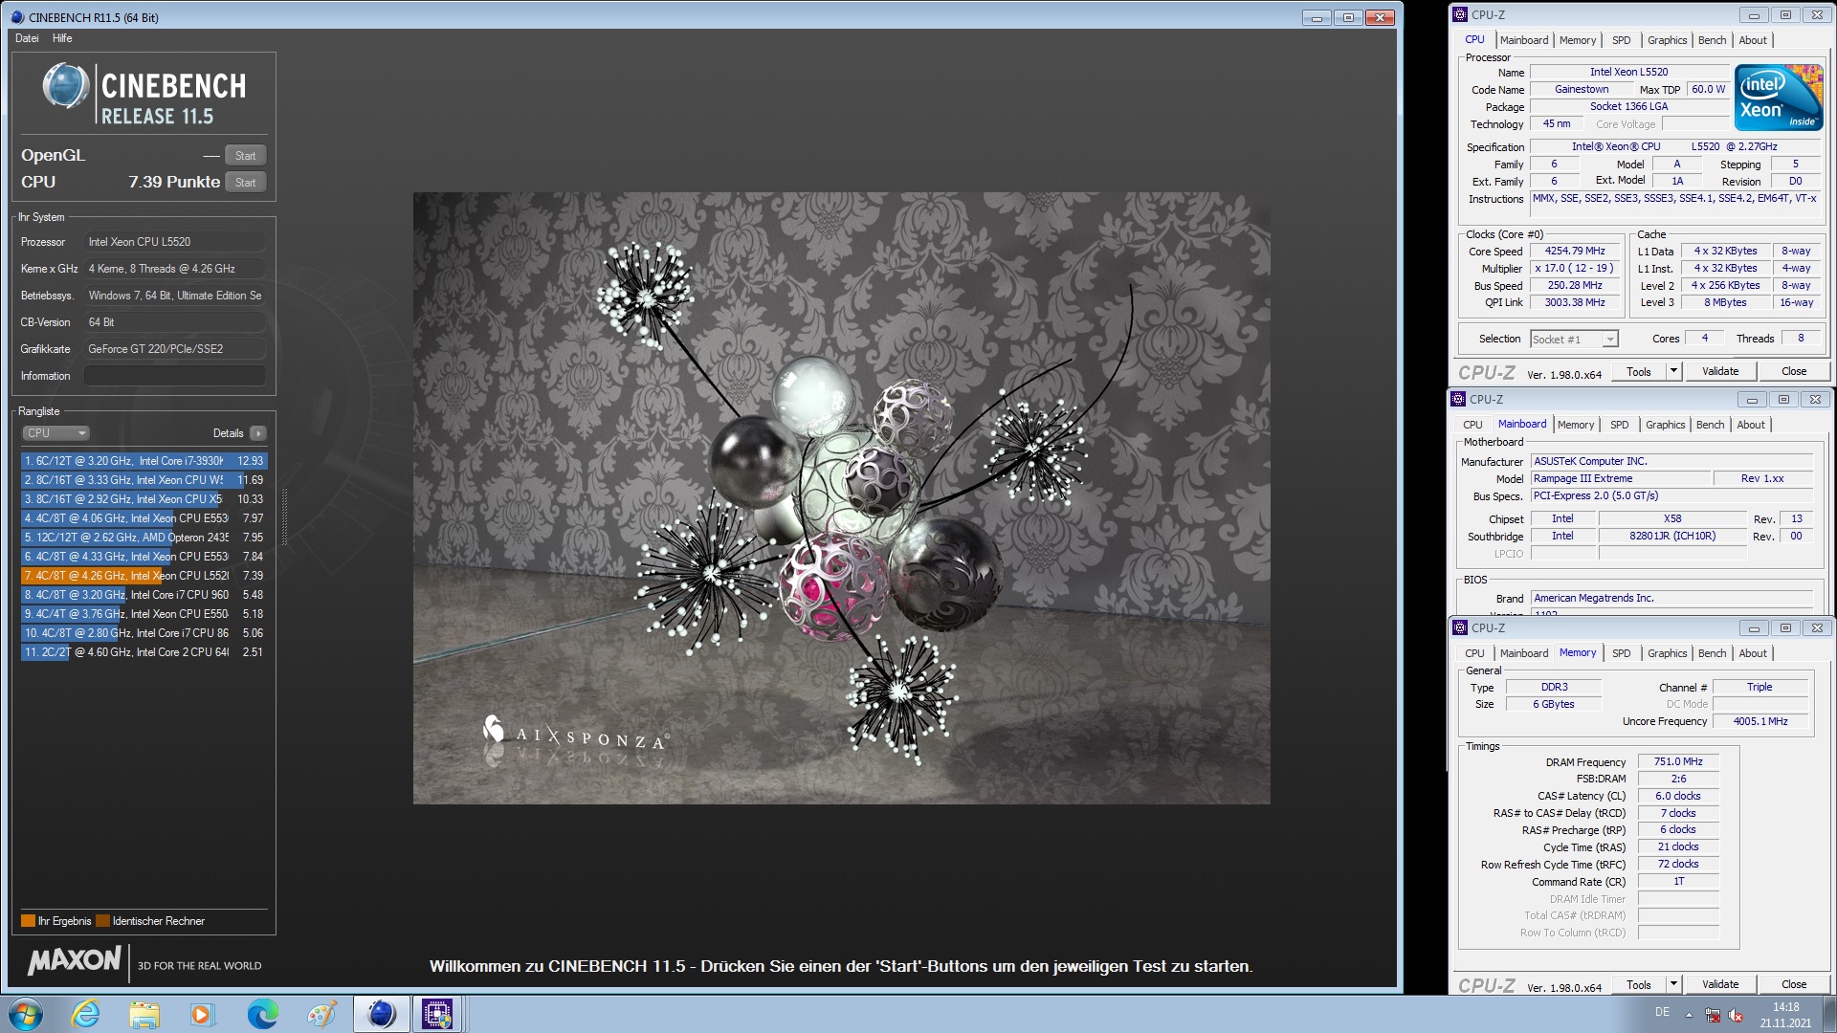Image resolution: width=1837 pixels, height=1033 pixels.
Task: Expand ranking Details arrow
Action: point(257,433)
